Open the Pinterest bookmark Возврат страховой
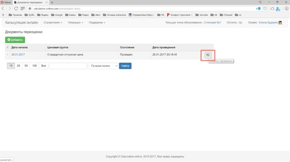 tap(180, 15)
